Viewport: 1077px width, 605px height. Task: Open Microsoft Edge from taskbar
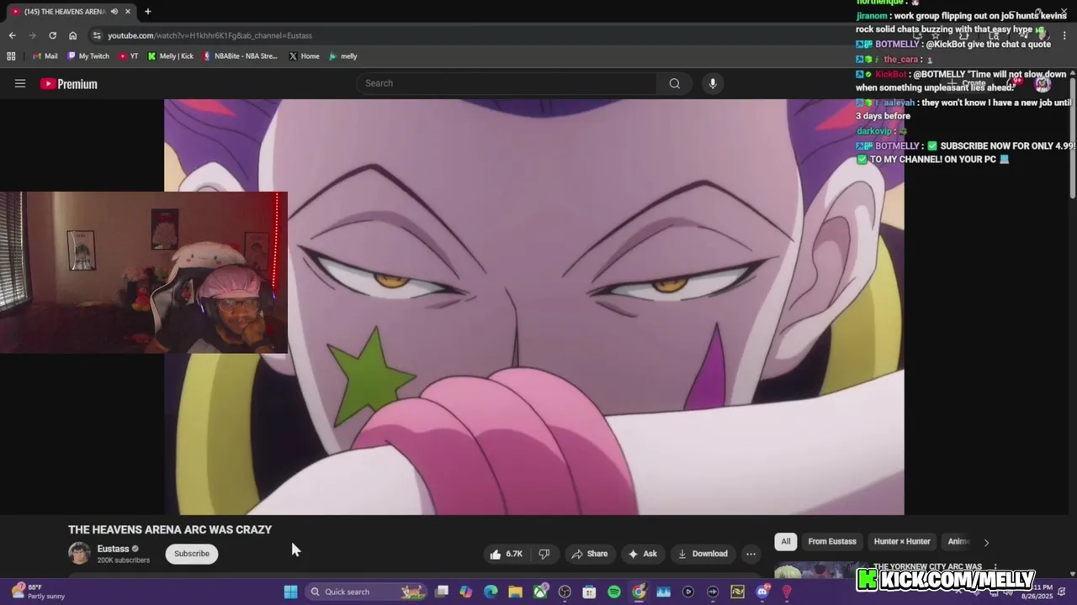491,592
